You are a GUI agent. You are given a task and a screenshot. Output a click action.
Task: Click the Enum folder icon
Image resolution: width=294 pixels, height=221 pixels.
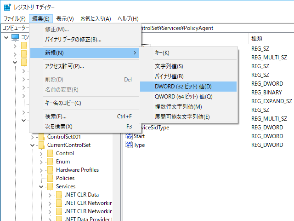click(50, 162)
